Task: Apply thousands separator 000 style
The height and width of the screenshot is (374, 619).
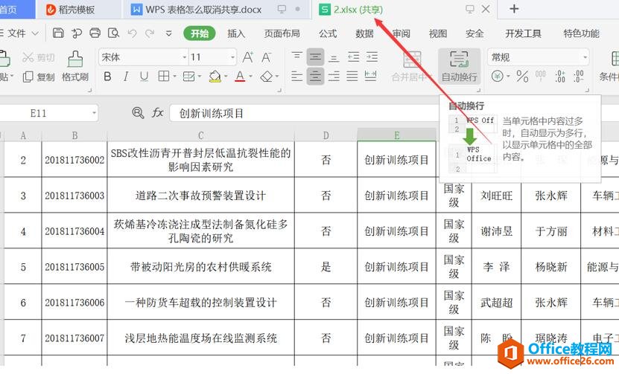Action: coord(541,76)
